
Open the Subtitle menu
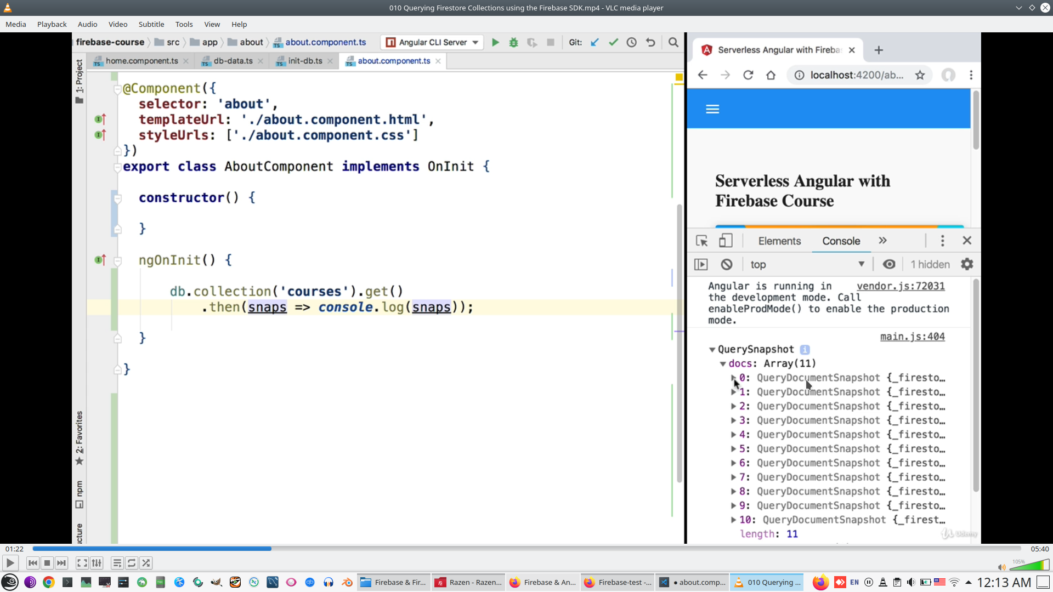click(151, 24)
